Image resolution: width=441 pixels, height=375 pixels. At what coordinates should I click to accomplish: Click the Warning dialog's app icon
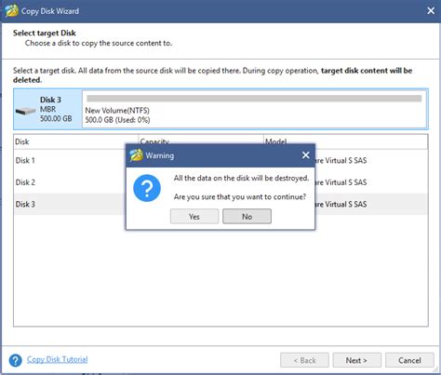tap(136, 155)
